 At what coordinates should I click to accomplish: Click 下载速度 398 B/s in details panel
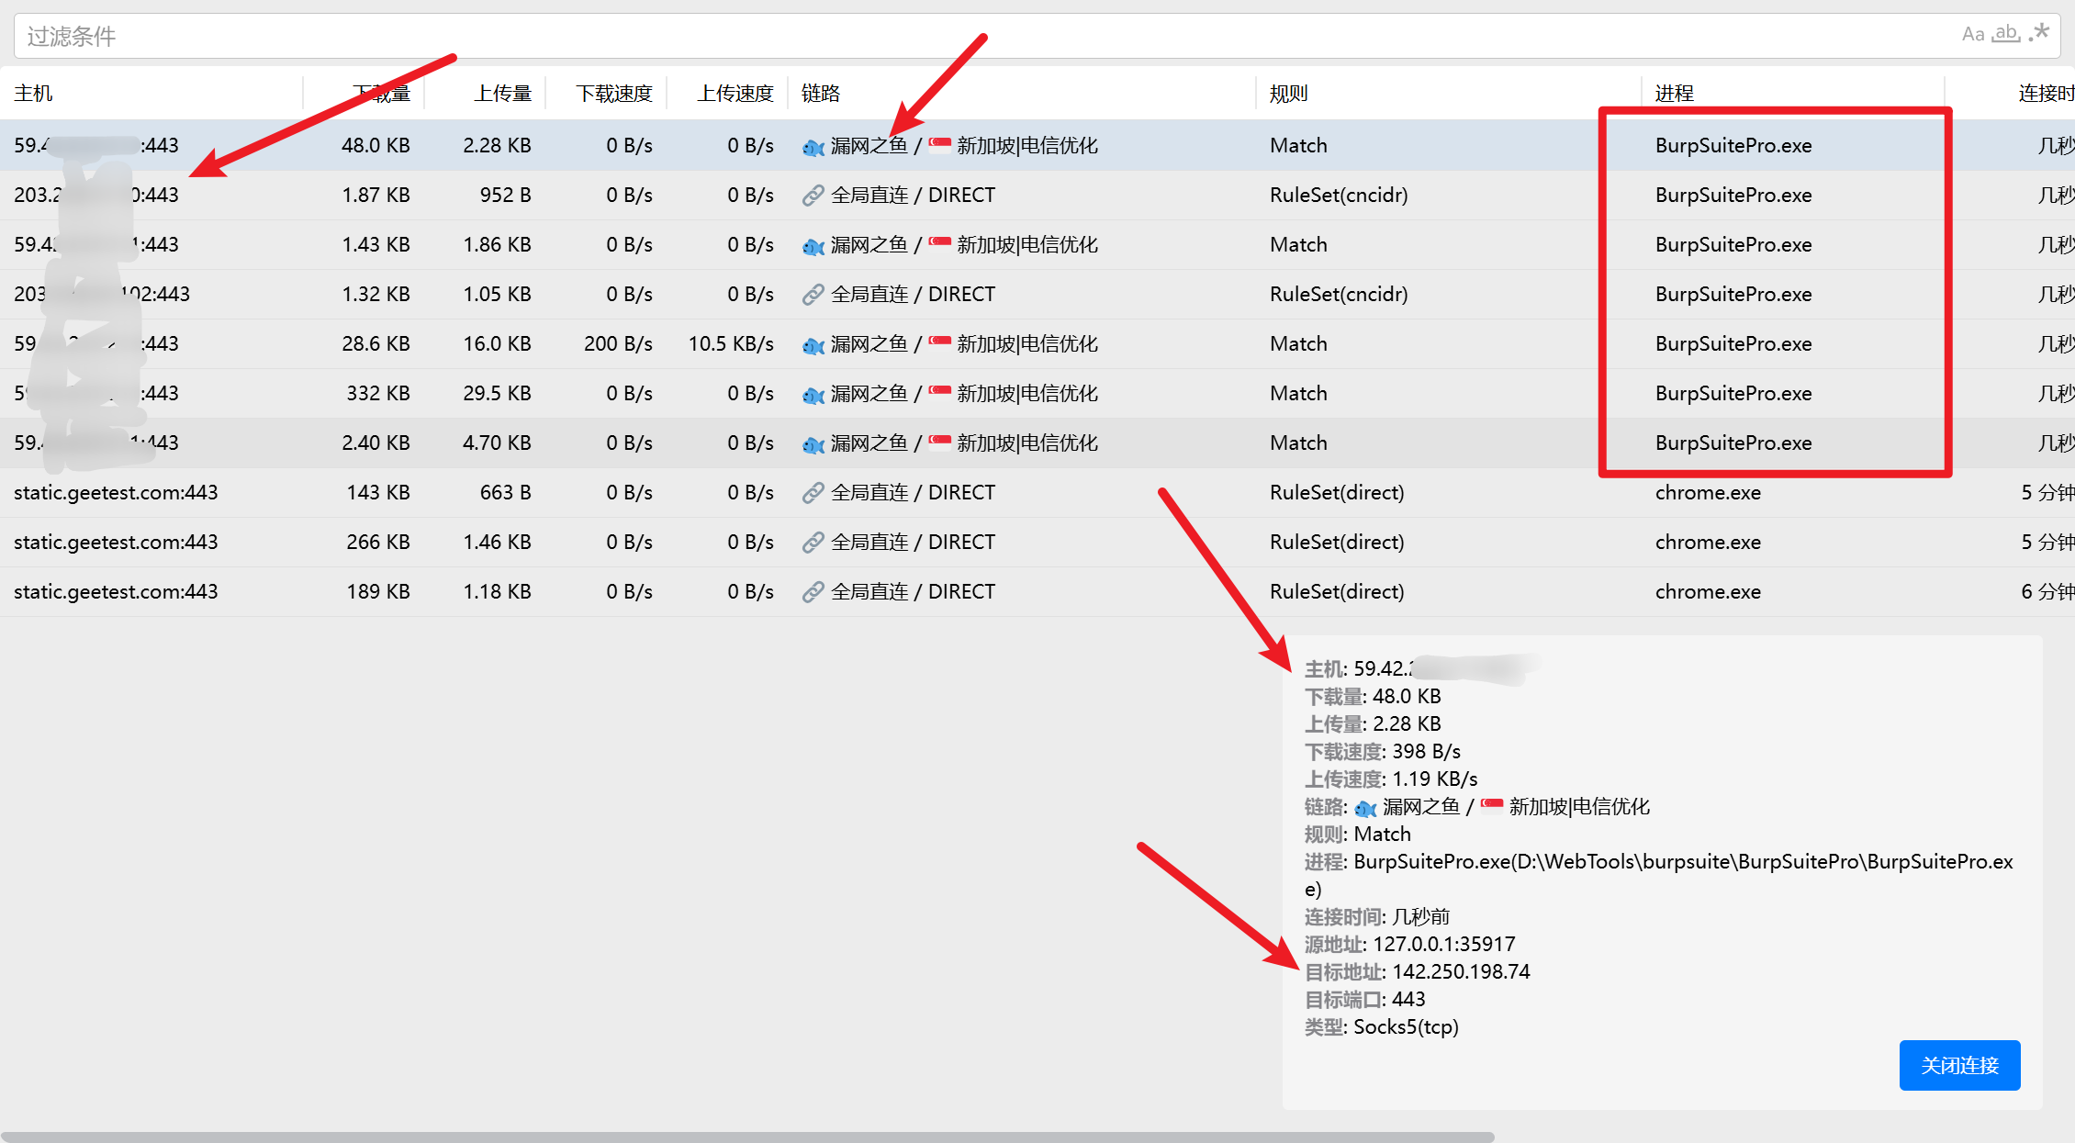tap(1382, 751)
